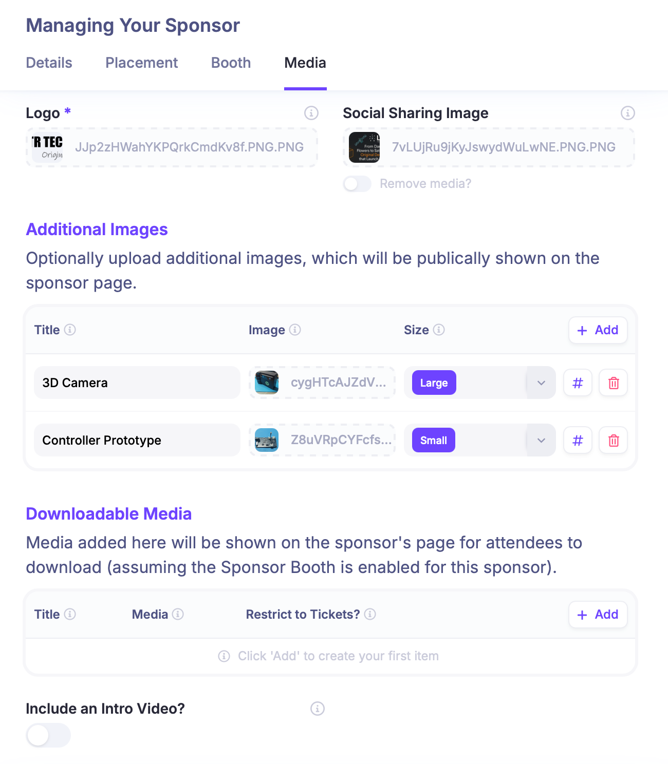Click the hash icon for Controller Prototype
The image size is (668, 764).
click(x=578, y=441)
